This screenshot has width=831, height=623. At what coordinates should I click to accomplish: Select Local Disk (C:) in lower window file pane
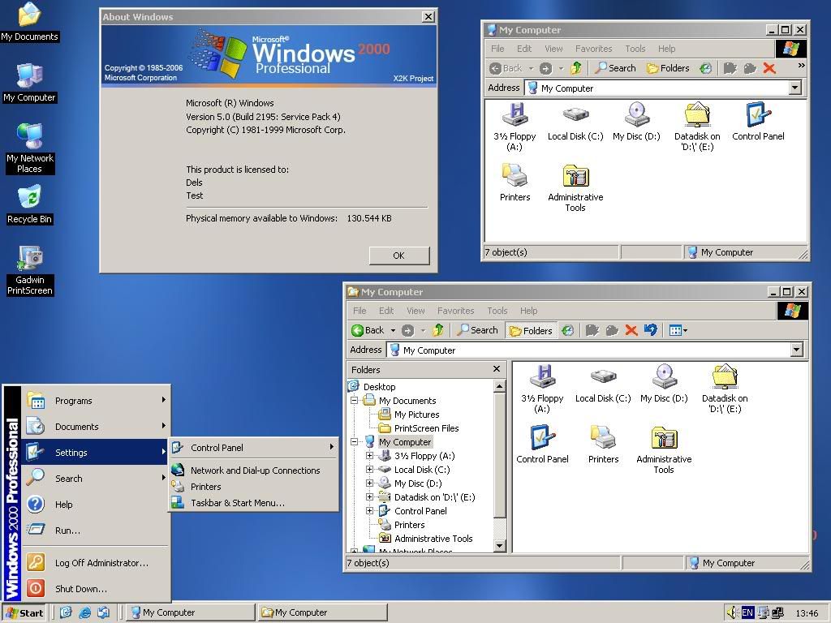pos(603,384)
